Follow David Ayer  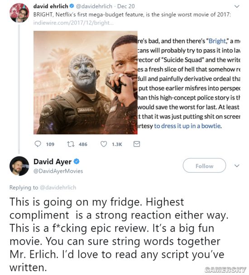click(204, 166)
